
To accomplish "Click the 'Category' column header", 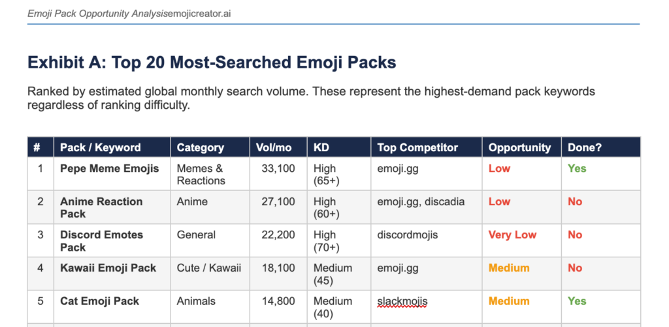I will [x=200, y=148].
